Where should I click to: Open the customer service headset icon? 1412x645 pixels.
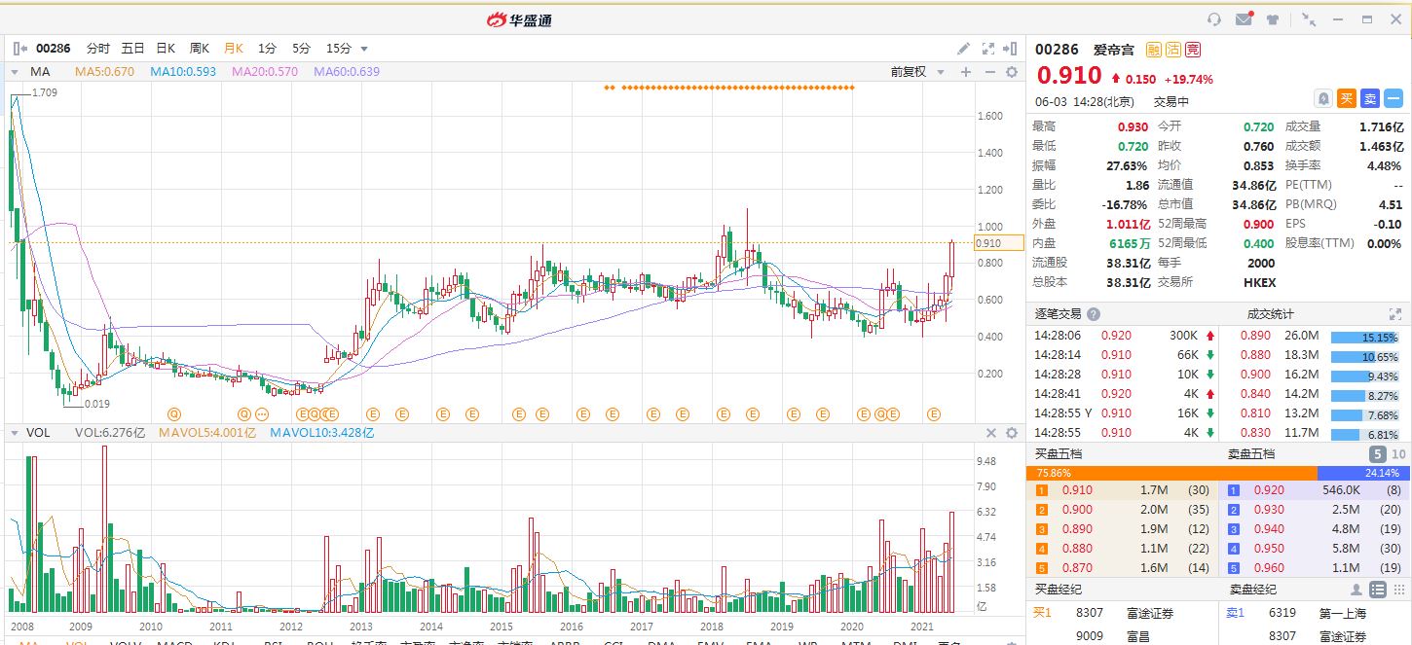click(1214, 19)
